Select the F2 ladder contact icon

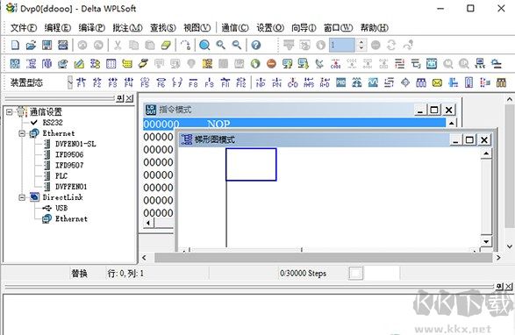pos(97,82)
